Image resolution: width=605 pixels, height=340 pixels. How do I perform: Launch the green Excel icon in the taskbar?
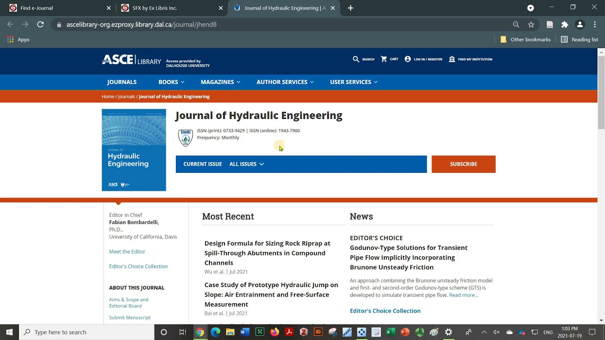pyautogui.click(x=390, y=332)
